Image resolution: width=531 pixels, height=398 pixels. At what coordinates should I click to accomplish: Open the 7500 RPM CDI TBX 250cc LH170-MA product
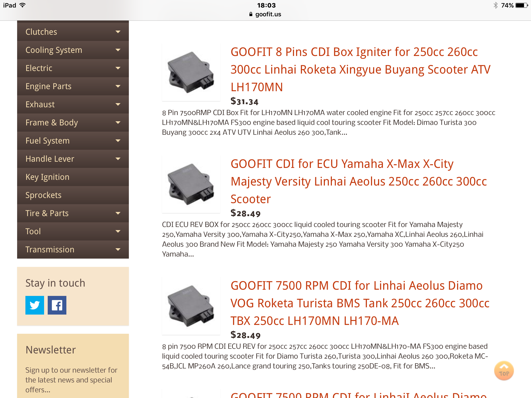(x=360, y=303)
